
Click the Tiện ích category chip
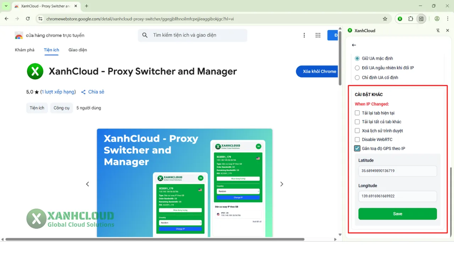click(37, 108)
